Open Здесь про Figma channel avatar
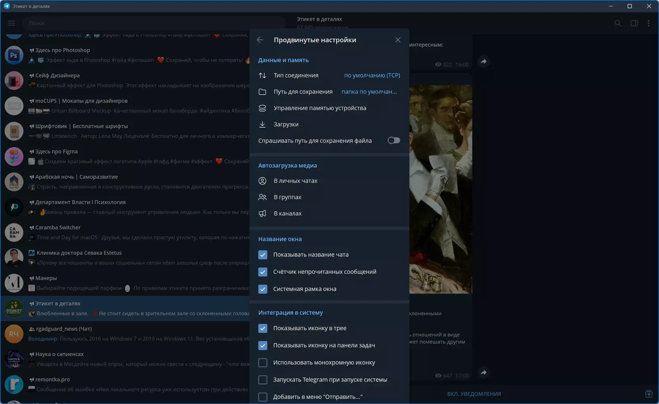Image resolution: width=659 pixels, height=404 pixels. click(14, 156)
